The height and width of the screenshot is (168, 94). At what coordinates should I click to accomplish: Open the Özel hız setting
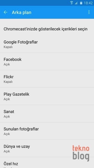pos(47,163)
